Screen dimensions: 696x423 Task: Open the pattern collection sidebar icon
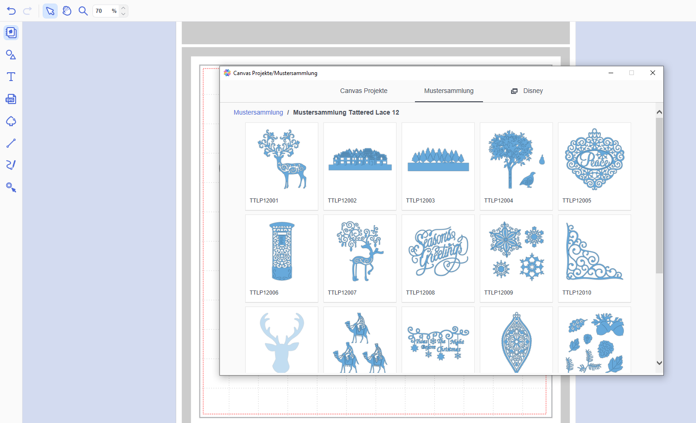pos(11,33)
